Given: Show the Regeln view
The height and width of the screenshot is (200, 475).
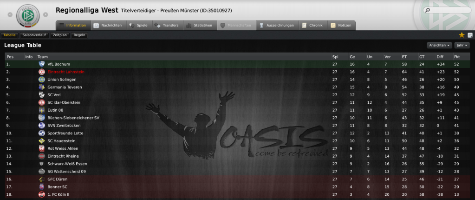Looking at the screenshot, I should point(79,35).
